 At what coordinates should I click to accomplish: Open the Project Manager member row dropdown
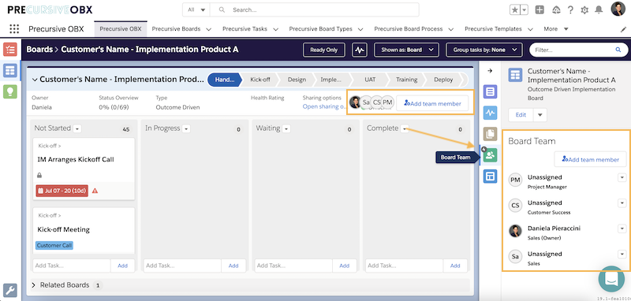622,177
